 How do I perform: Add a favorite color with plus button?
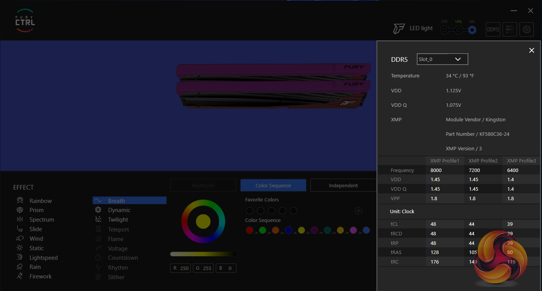coord(358,211)
